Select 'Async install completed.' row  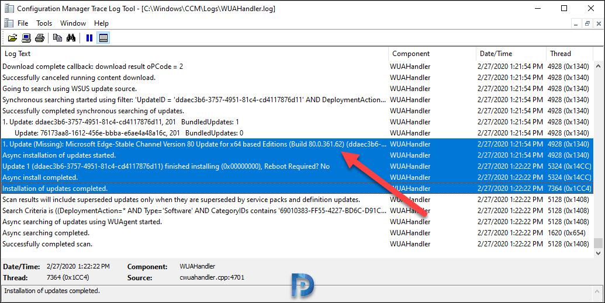click(297, 177)
